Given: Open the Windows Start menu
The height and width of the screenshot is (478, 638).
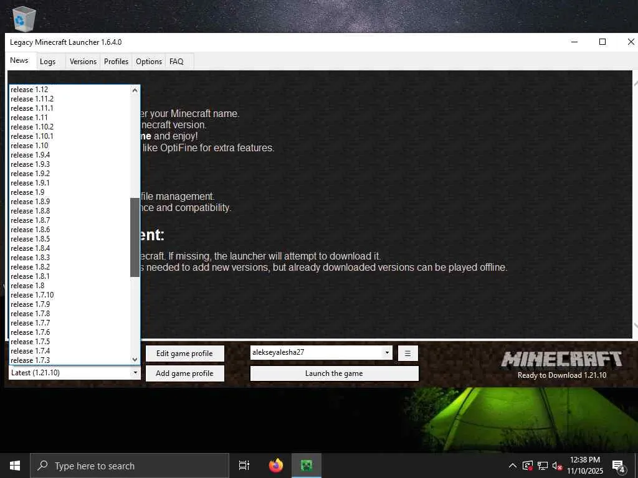Looking at the screenshot, I should 15,466.
